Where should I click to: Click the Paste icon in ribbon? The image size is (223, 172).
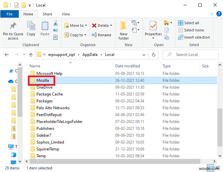[45, 26]
